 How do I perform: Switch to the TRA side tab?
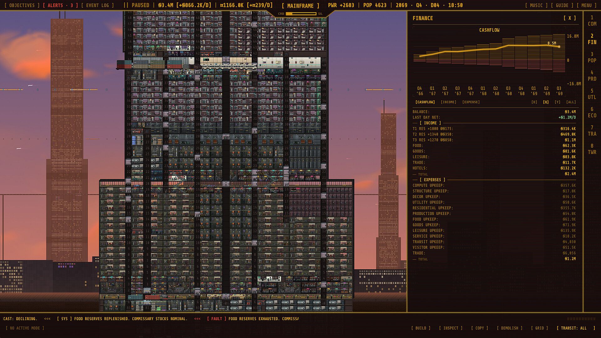[592, 131]
